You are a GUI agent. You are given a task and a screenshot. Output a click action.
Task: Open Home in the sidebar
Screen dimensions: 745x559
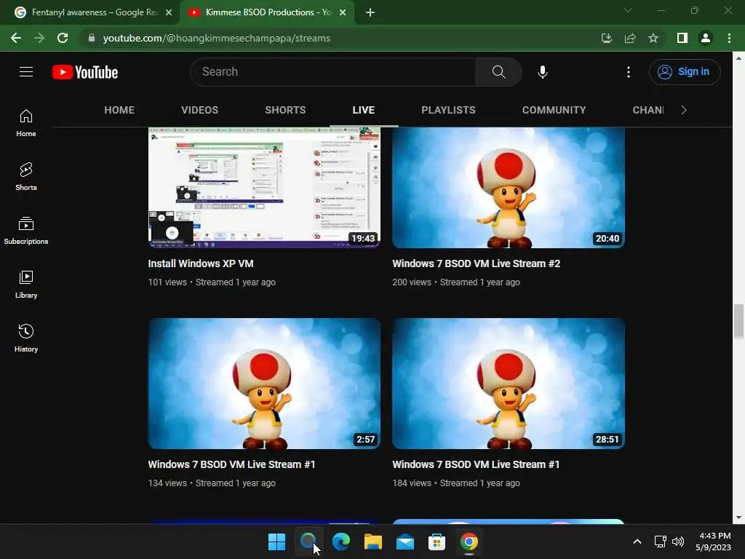pos(26,123)
